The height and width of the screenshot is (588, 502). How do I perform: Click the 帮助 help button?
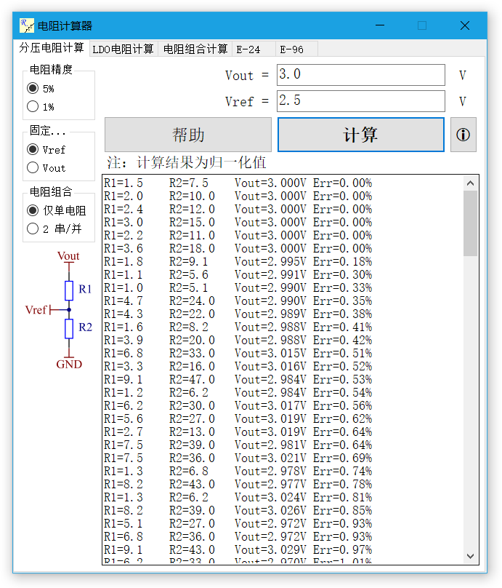point(188,135)
